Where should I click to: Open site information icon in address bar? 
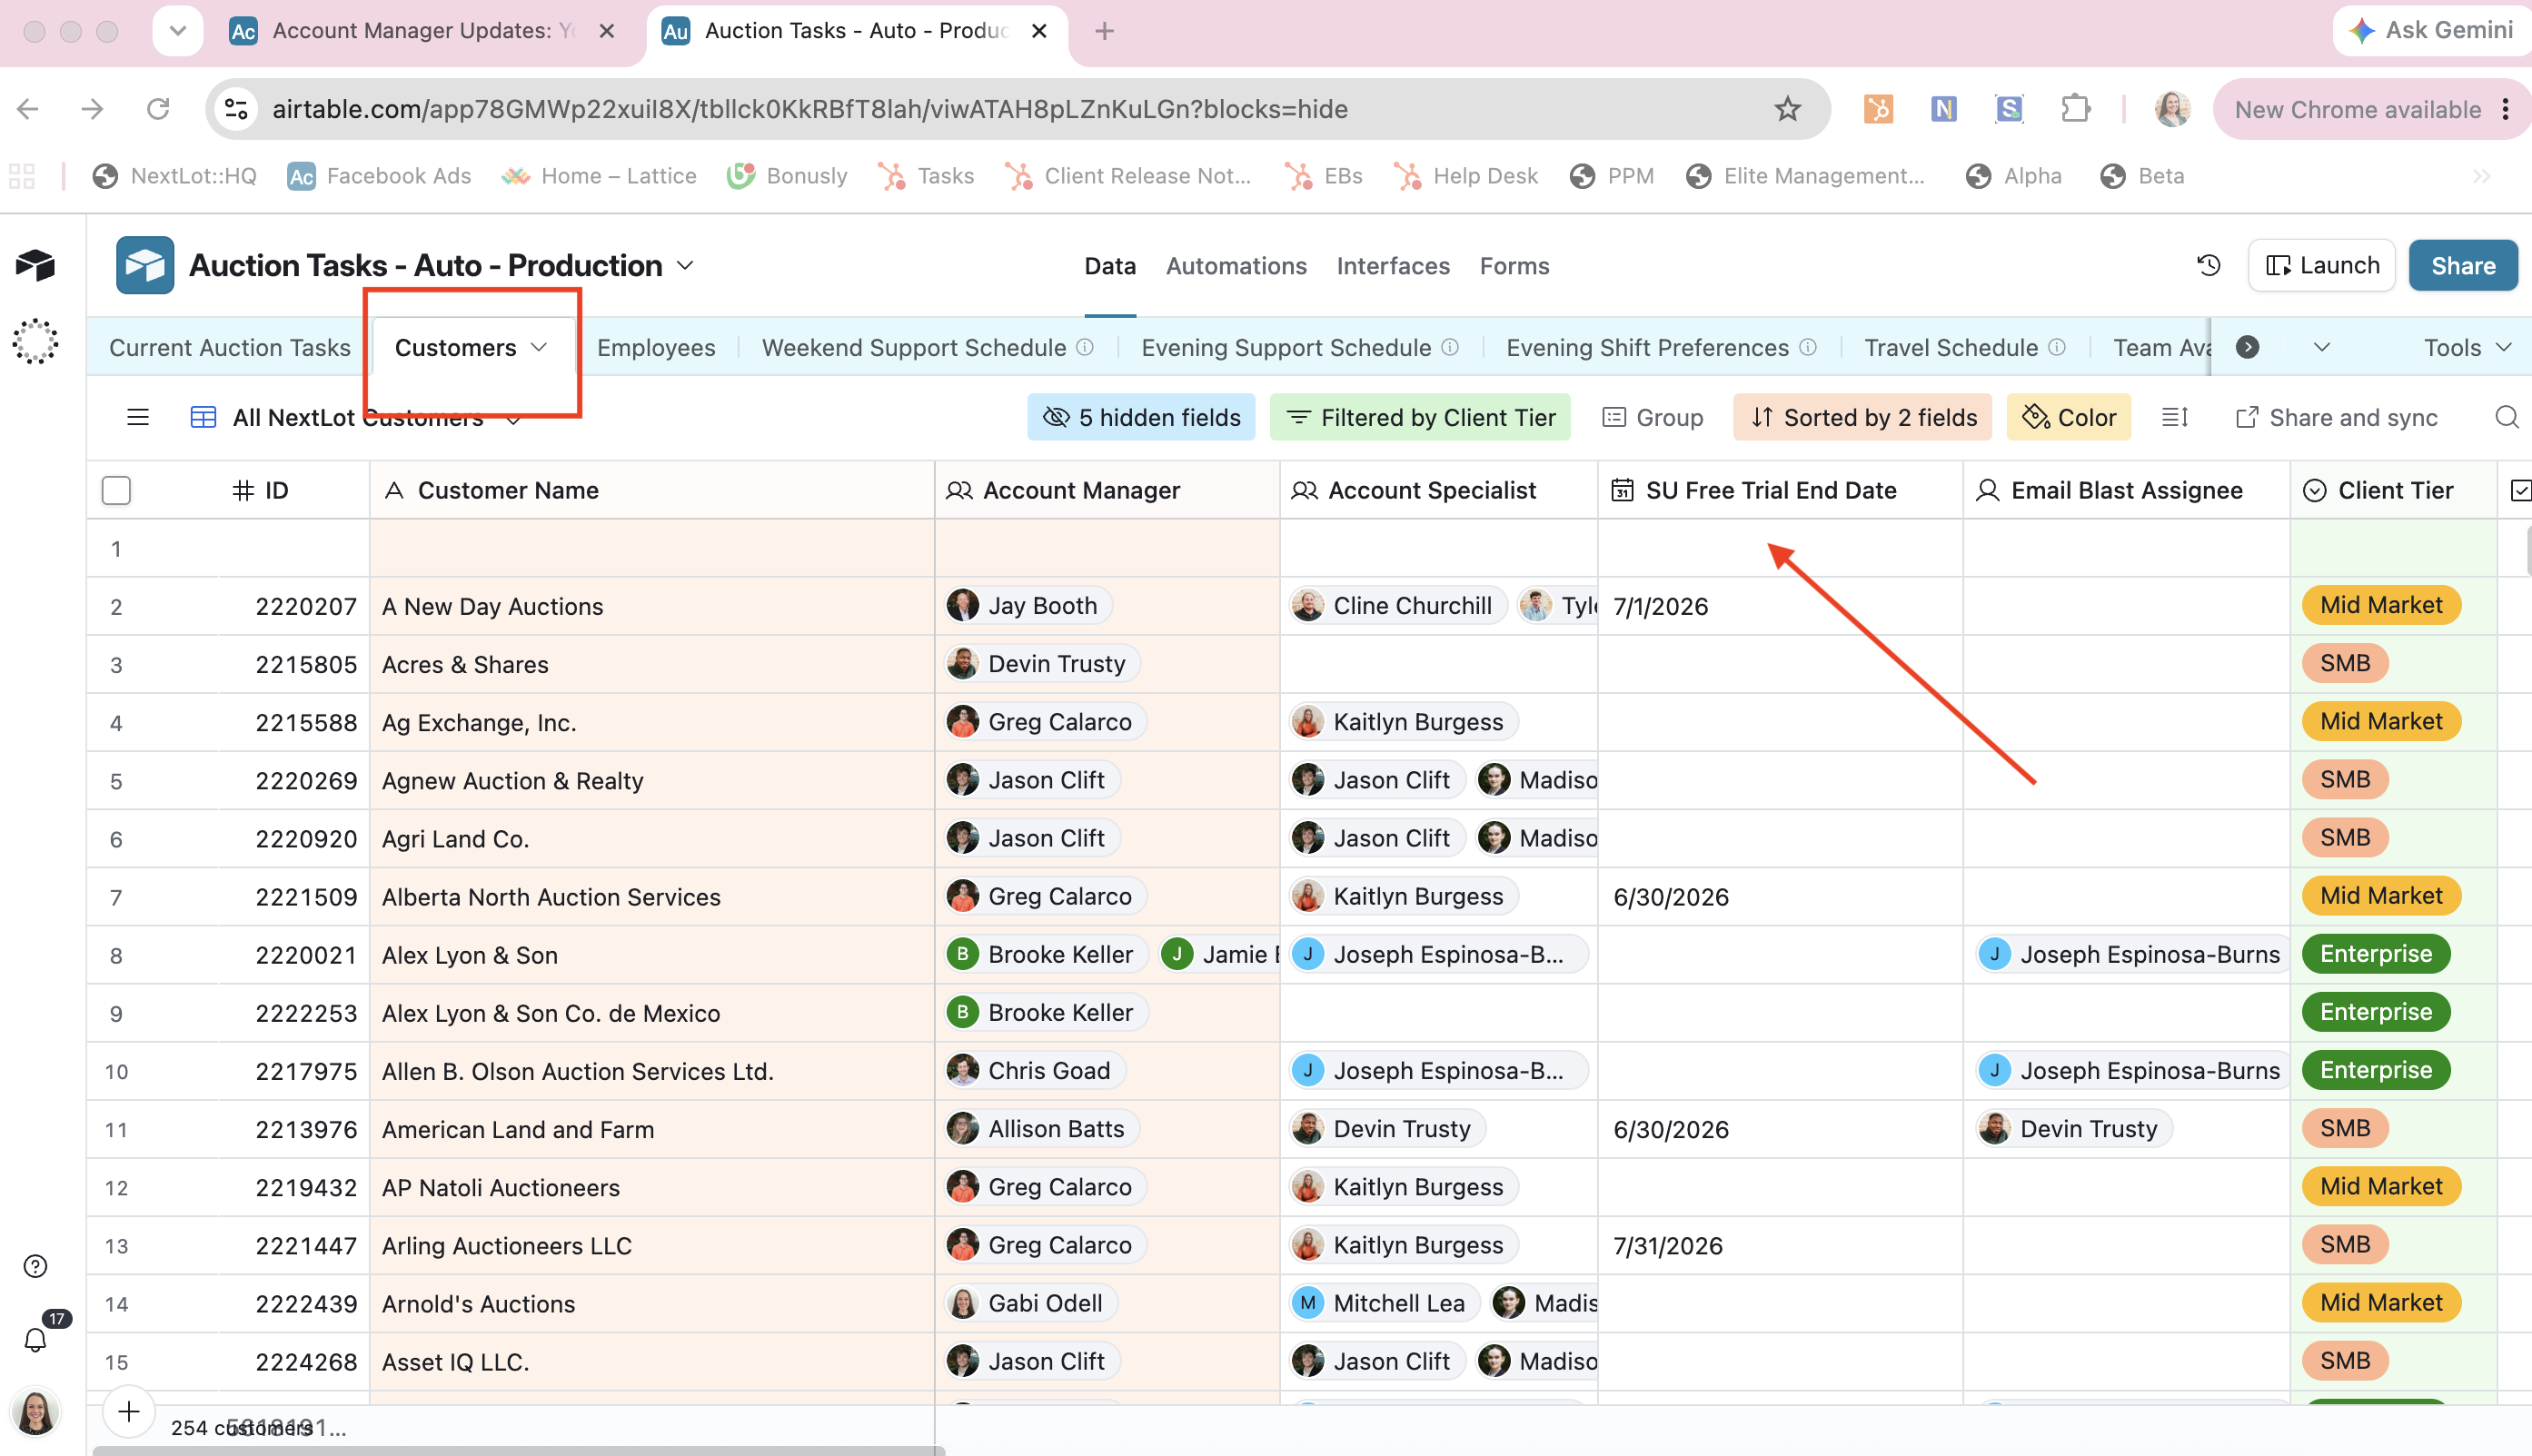coord(236,109)
